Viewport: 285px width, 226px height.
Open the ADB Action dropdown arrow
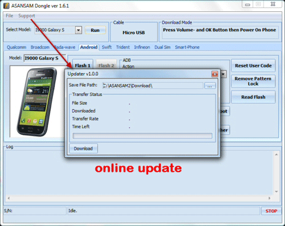223,74
